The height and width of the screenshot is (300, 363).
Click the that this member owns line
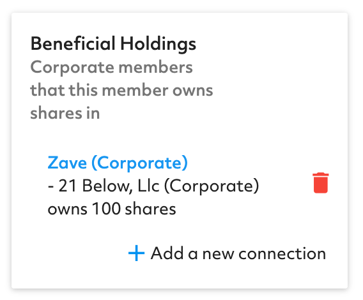[121, 90]
